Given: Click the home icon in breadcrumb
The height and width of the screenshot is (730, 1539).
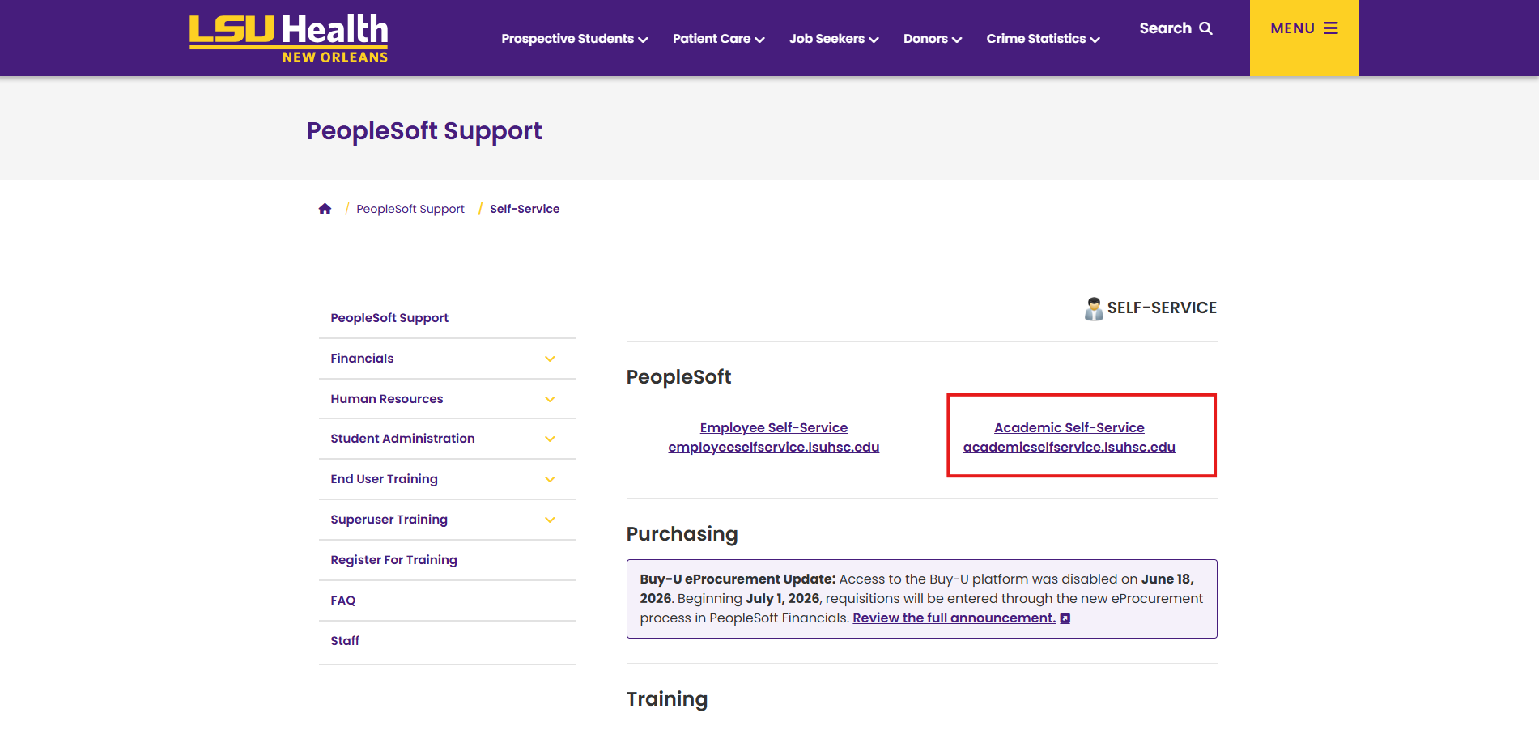Looking at the screenshot, I should 325,209.
